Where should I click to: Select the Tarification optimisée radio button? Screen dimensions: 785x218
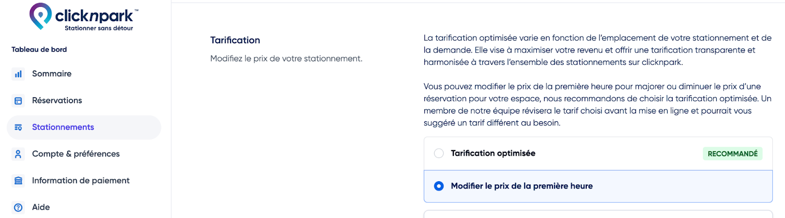coord(439,153)
